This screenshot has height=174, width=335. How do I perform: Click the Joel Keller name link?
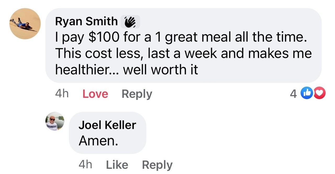tap(107, 125)
